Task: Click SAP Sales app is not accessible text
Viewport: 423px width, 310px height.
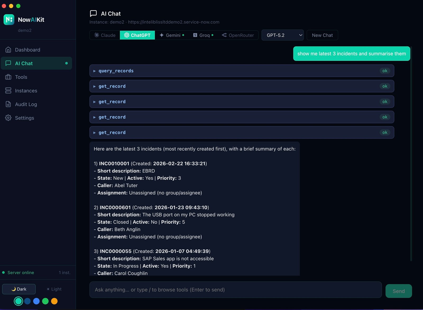Action: pos(178,258)
